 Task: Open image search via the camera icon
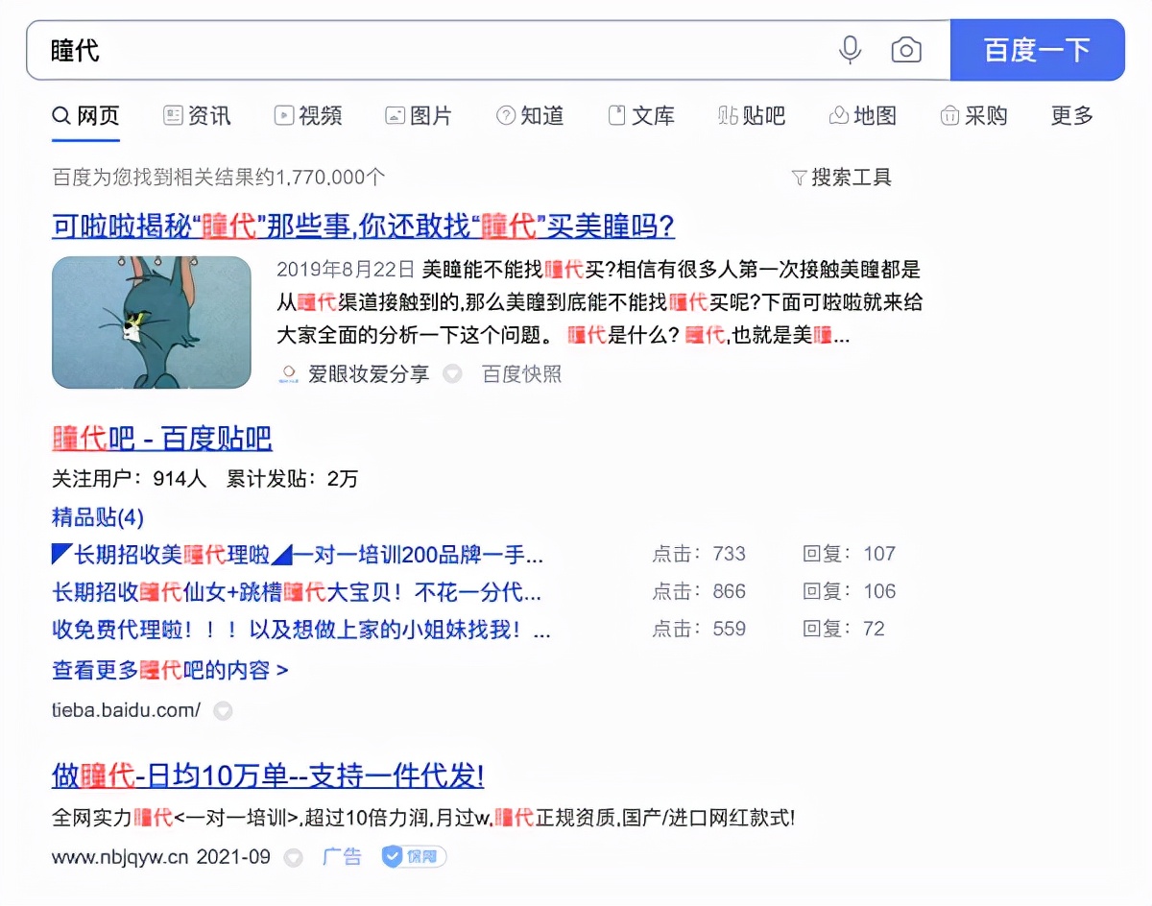pos(905,50)
